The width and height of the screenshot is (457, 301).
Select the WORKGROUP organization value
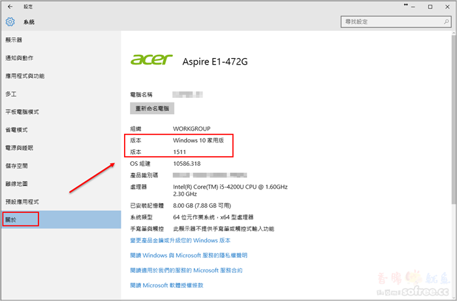tap(191, 129)
